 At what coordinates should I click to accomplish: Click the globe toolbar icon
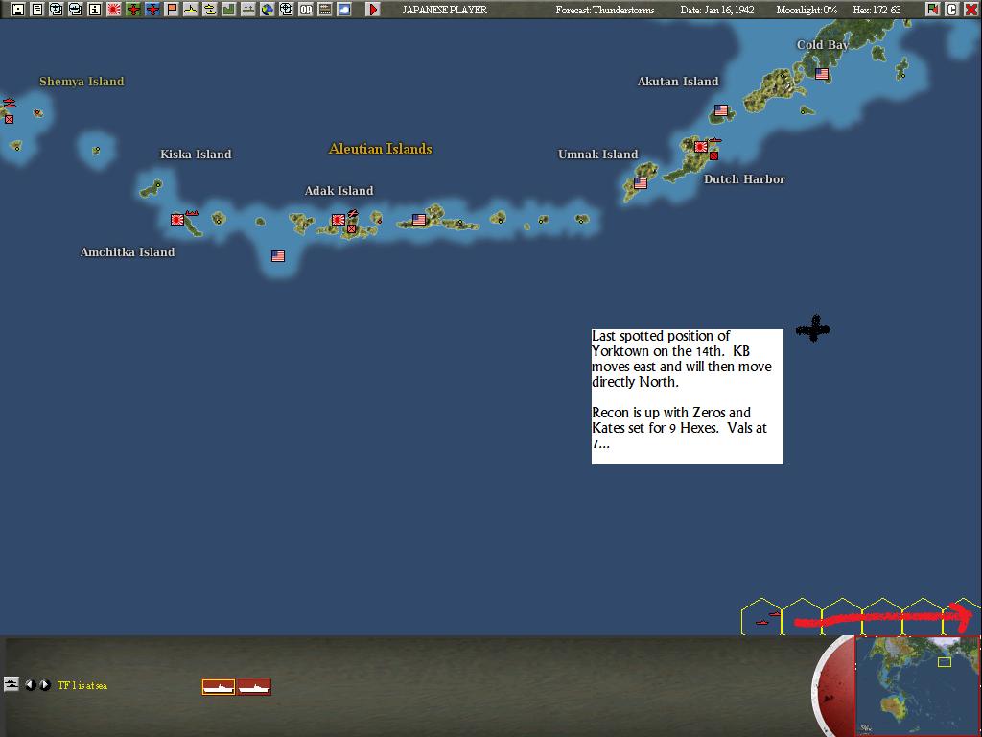[x=268, y=10]
